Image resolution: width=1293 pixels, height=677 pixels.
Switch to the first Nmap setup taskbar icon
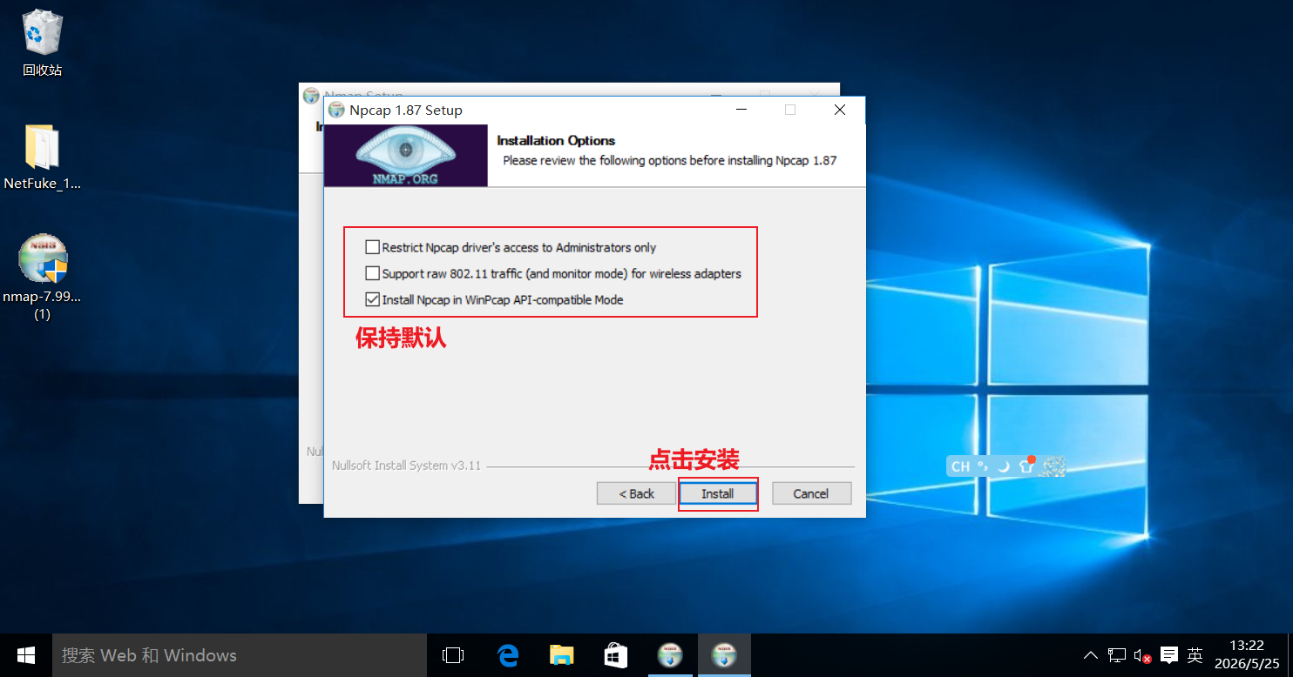(x=669, y=655)
